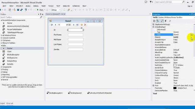Select bindingSource1 in the component tray
195x109 pixels.
(x=75, y=93)
